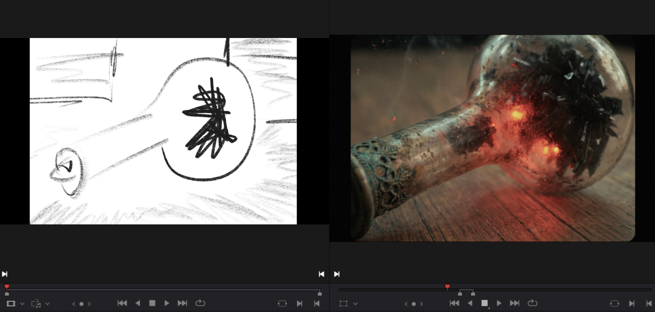The width and height of the screenshot is (655, 312).
Task: Jump to last frame in source viewer
Action: pyautogui.click(x=182, y=303)
